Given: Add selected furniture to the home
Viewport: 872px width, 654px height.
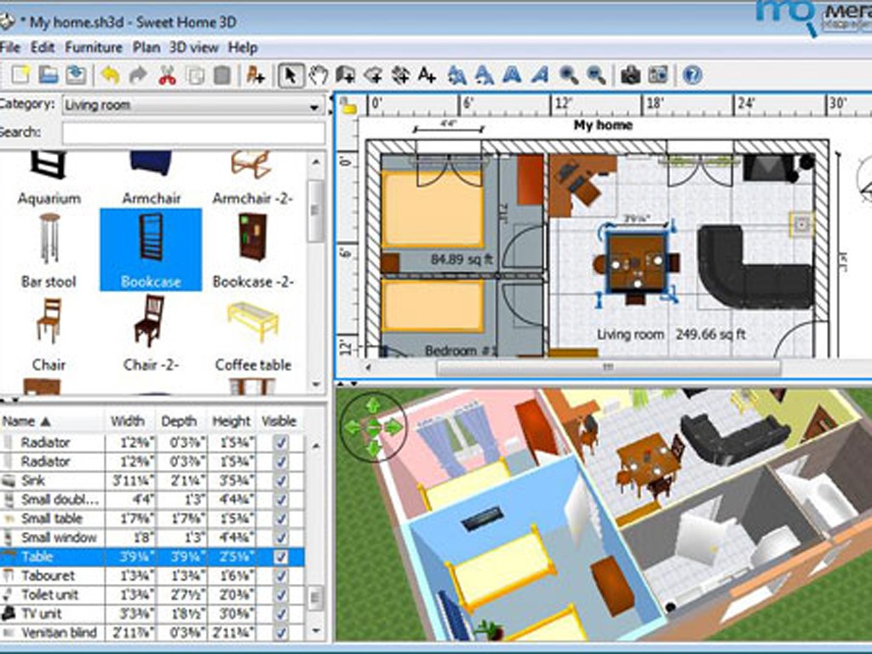Looking at the screenshot, I should [x=255, y=75].
